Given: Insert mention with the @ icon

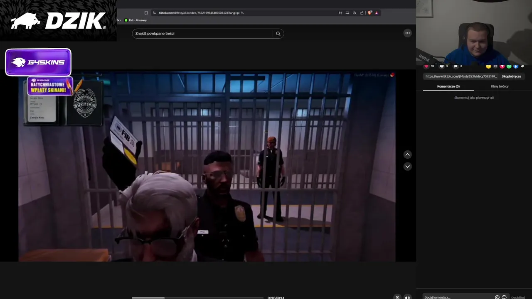Looking at the screenshot, I should click(x=497, y=297).
